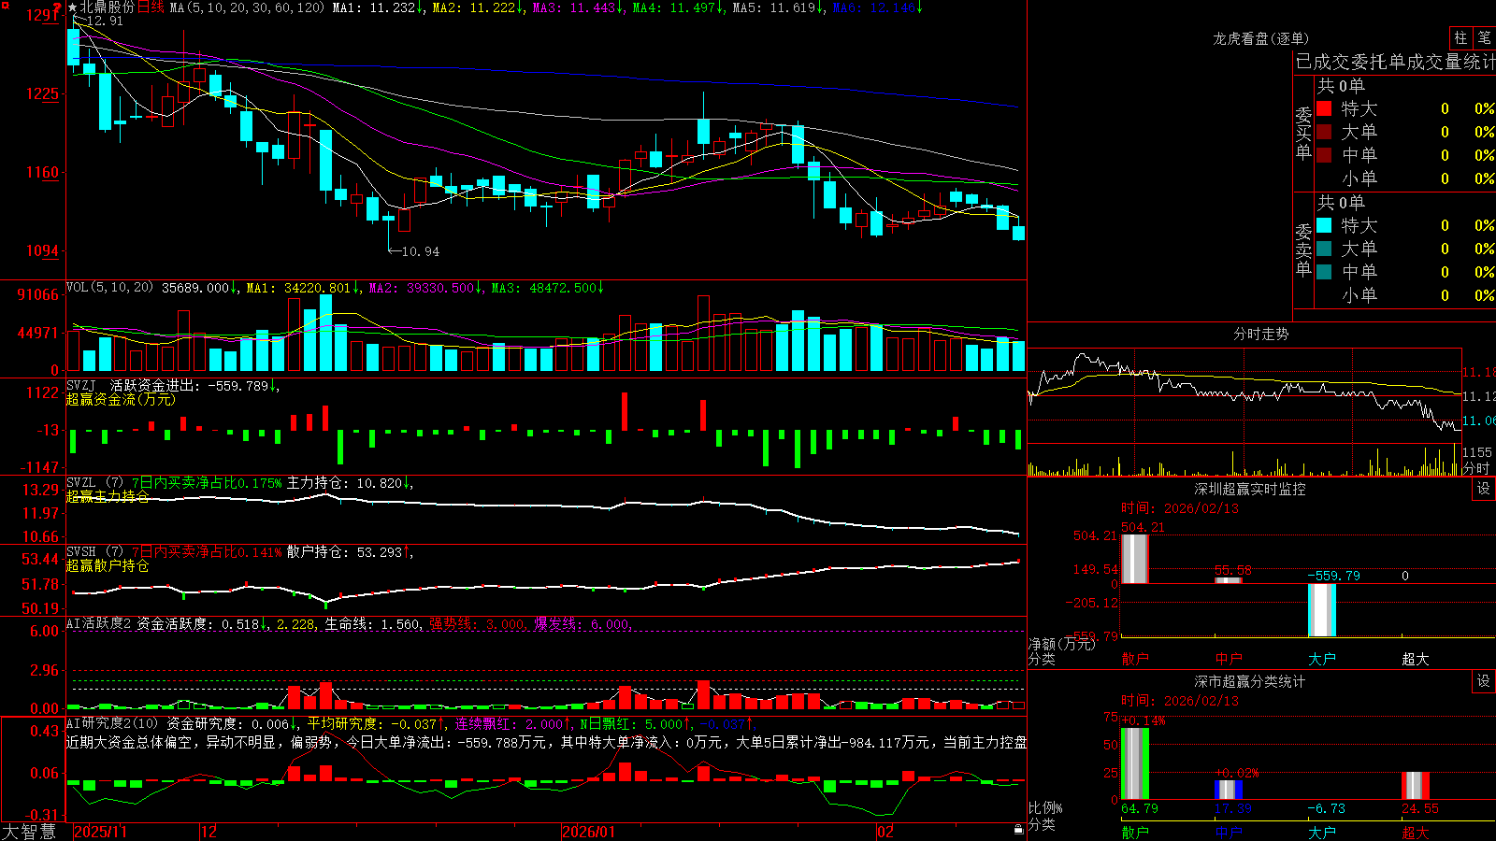Click the 深市超赢分类统计 panel title

click(1249, 681)
